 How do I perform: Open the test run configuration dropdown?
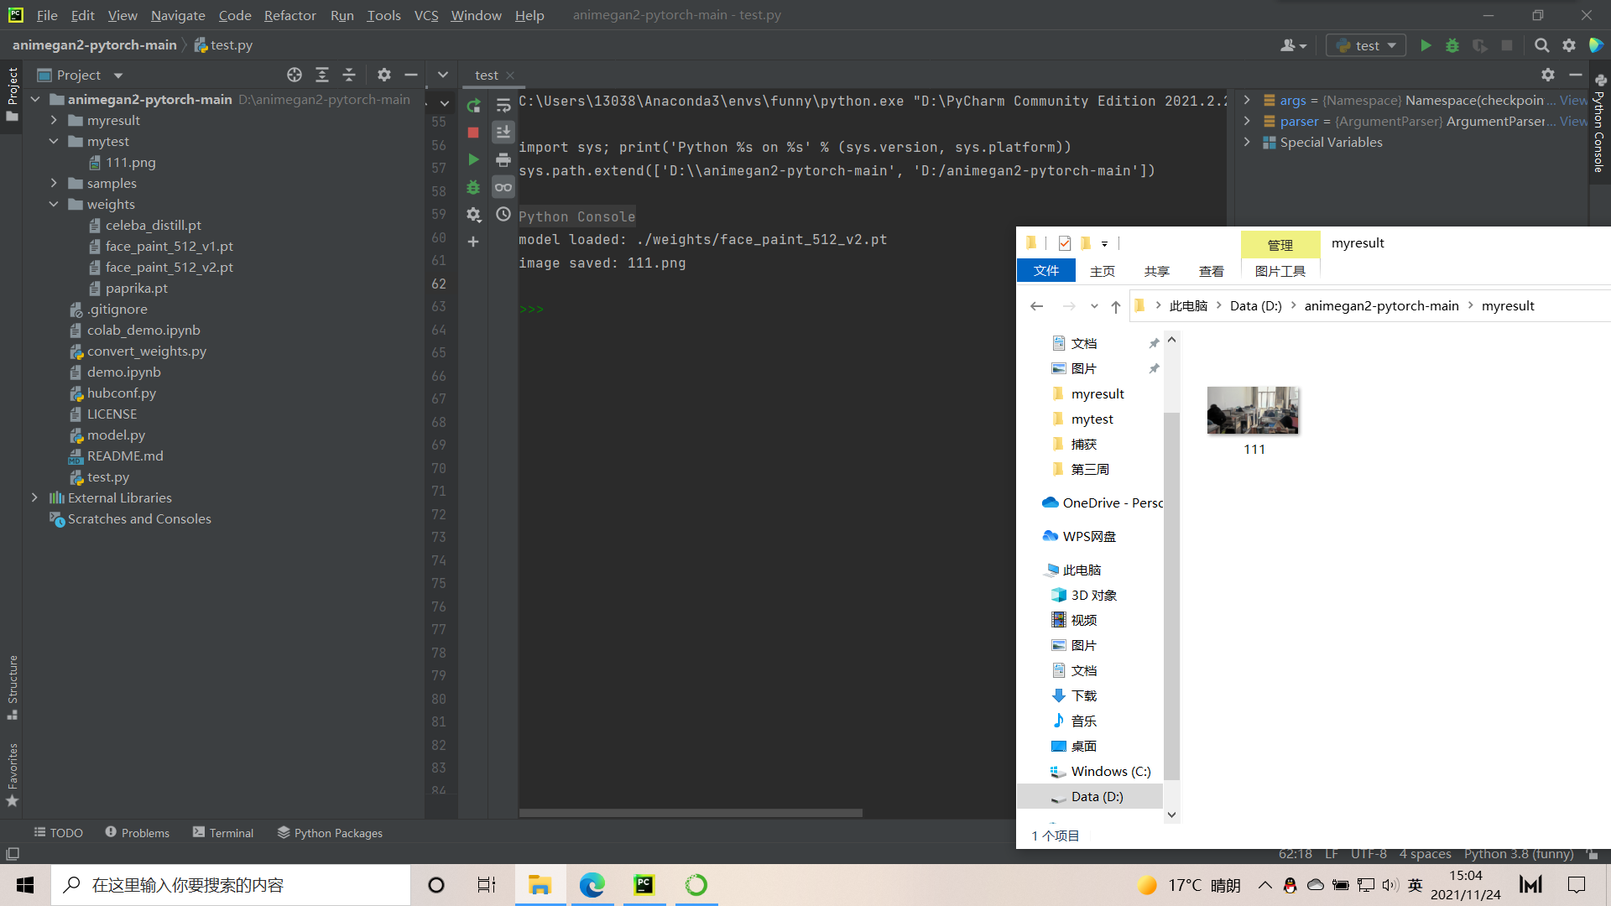(x=1366, y=45)
